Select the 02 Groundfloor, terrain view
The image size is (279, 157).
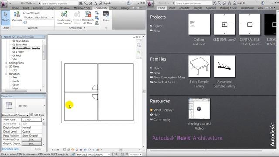(26, 48)
